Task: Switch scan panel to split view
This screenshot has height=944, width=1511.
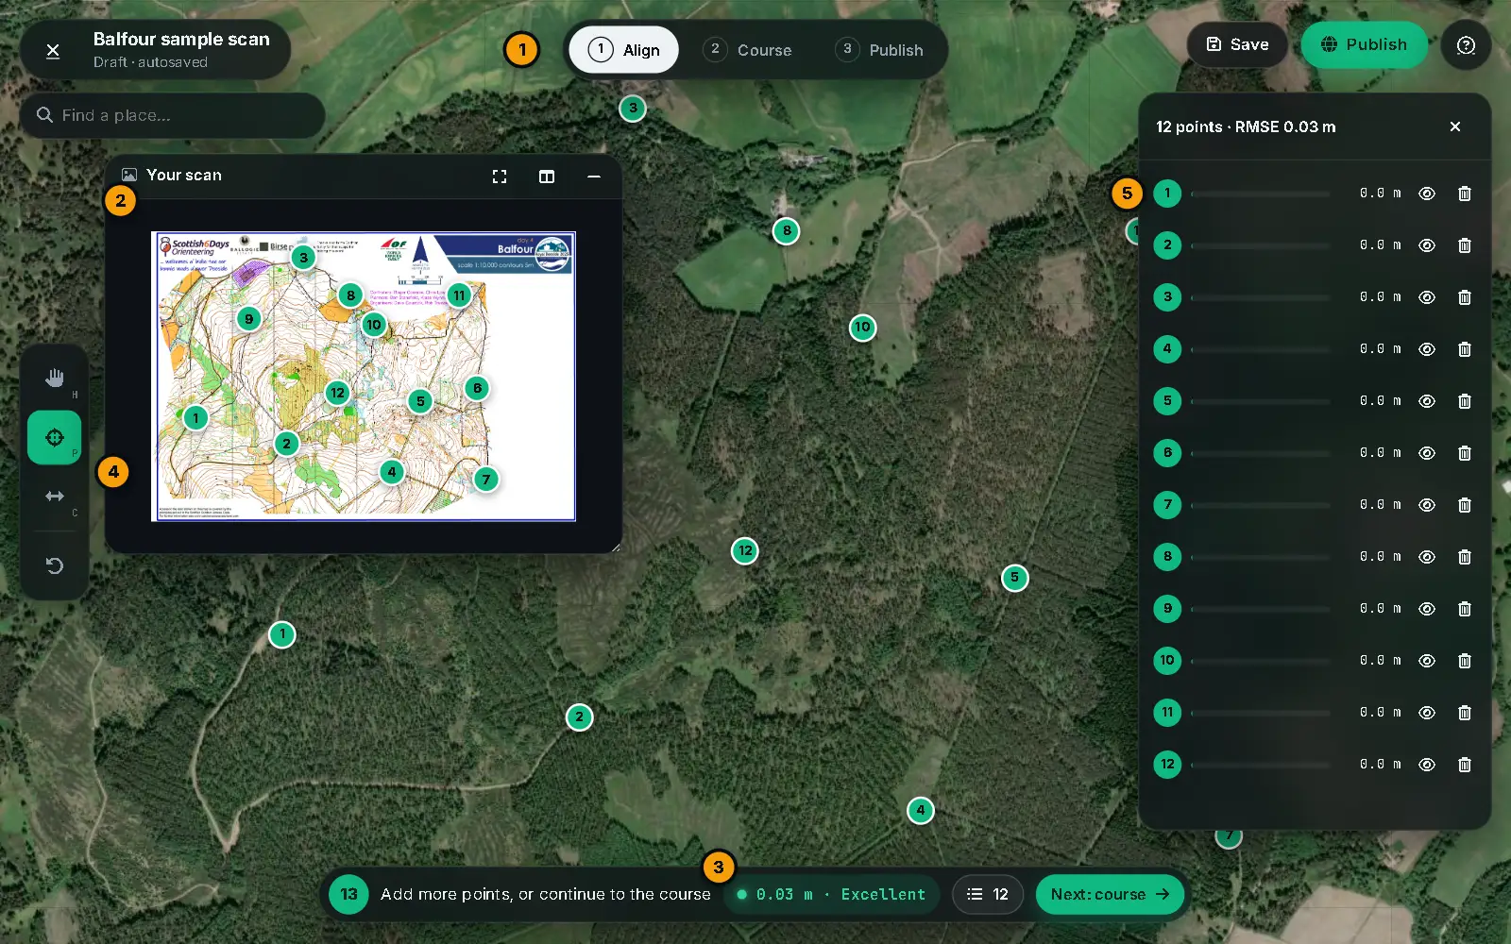Action: pyautogui.click(x=547, y=177)
